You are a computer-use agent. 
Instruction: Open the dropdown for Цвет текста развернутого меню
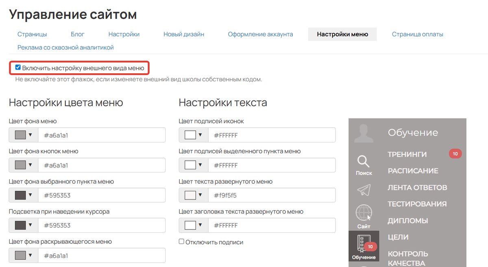tap(194, 195)
